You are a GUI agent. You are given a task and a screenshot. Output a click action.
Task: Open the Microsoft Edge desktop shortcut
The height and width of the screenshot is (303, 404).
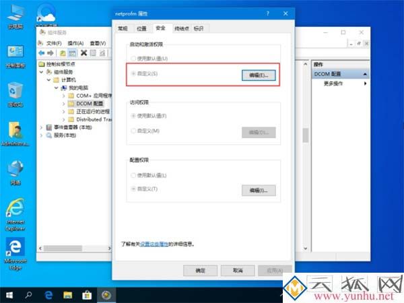(15, 254)
